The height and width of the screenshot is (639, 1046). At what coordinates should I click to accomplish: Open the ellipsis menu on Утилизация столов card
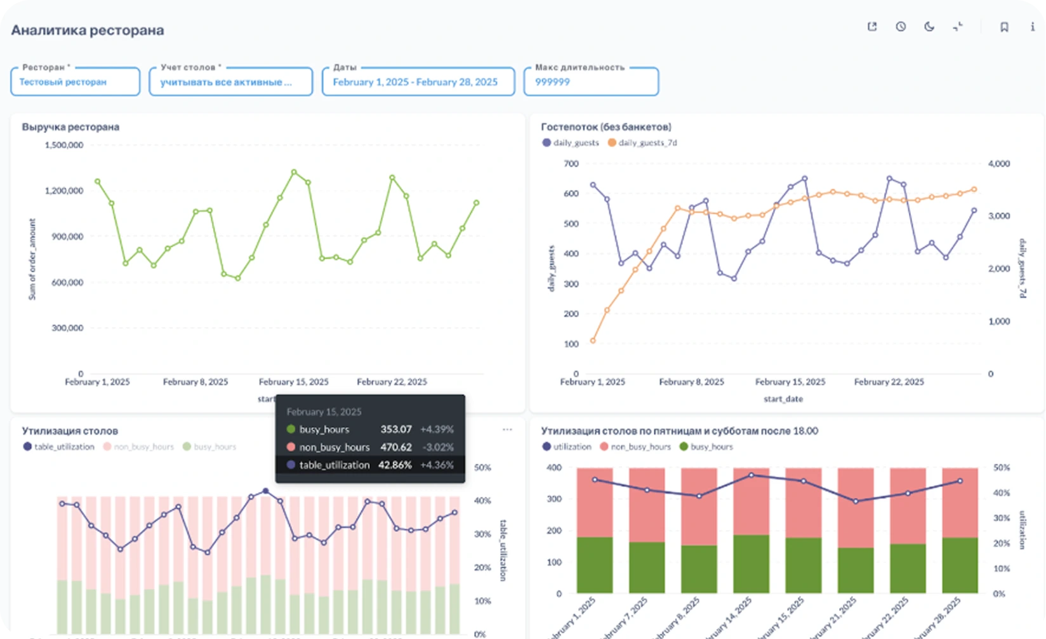[507, 430]
